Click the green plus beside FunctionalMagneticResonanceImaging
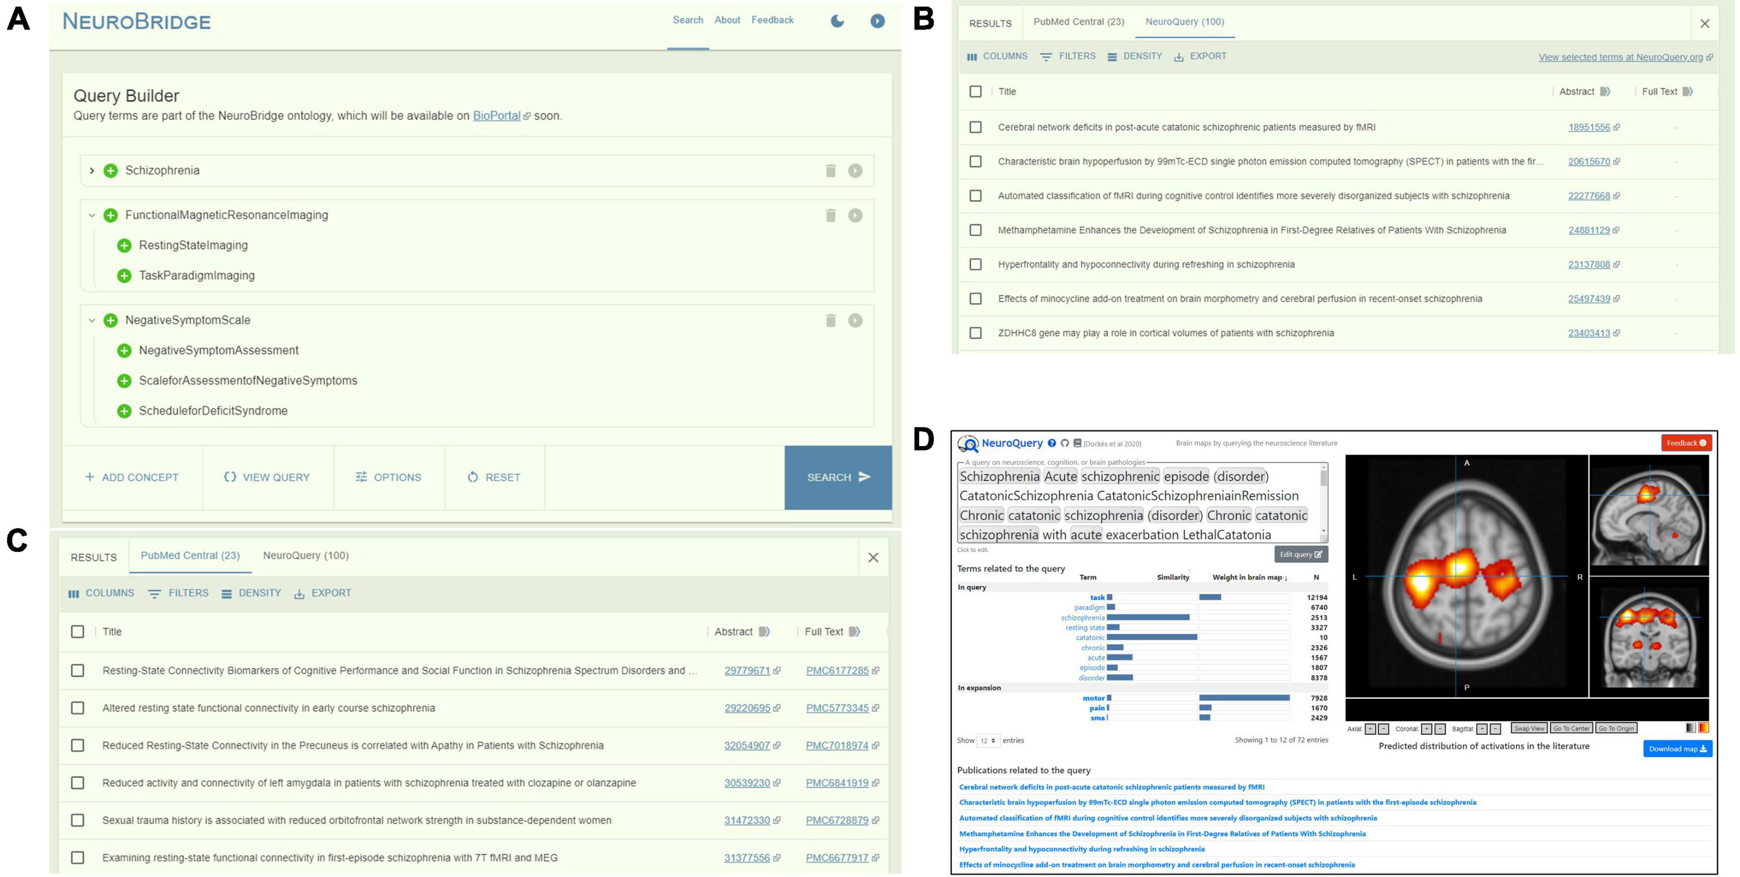 (111, 216)
